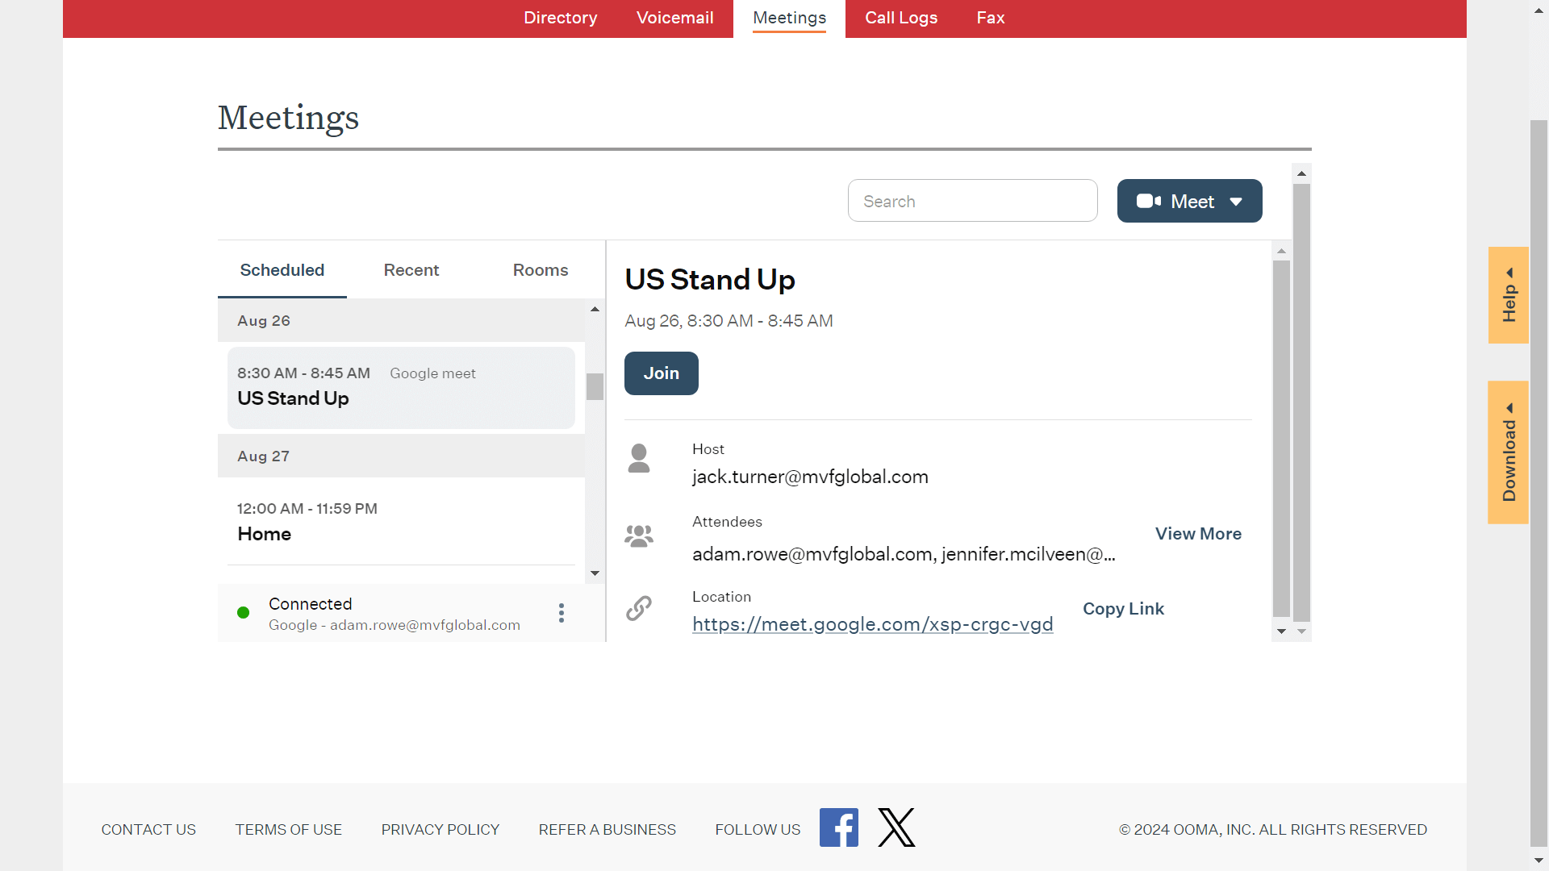Switch to the Recent tab
The image size is (1549, 871).
click(x=411, y=270)
